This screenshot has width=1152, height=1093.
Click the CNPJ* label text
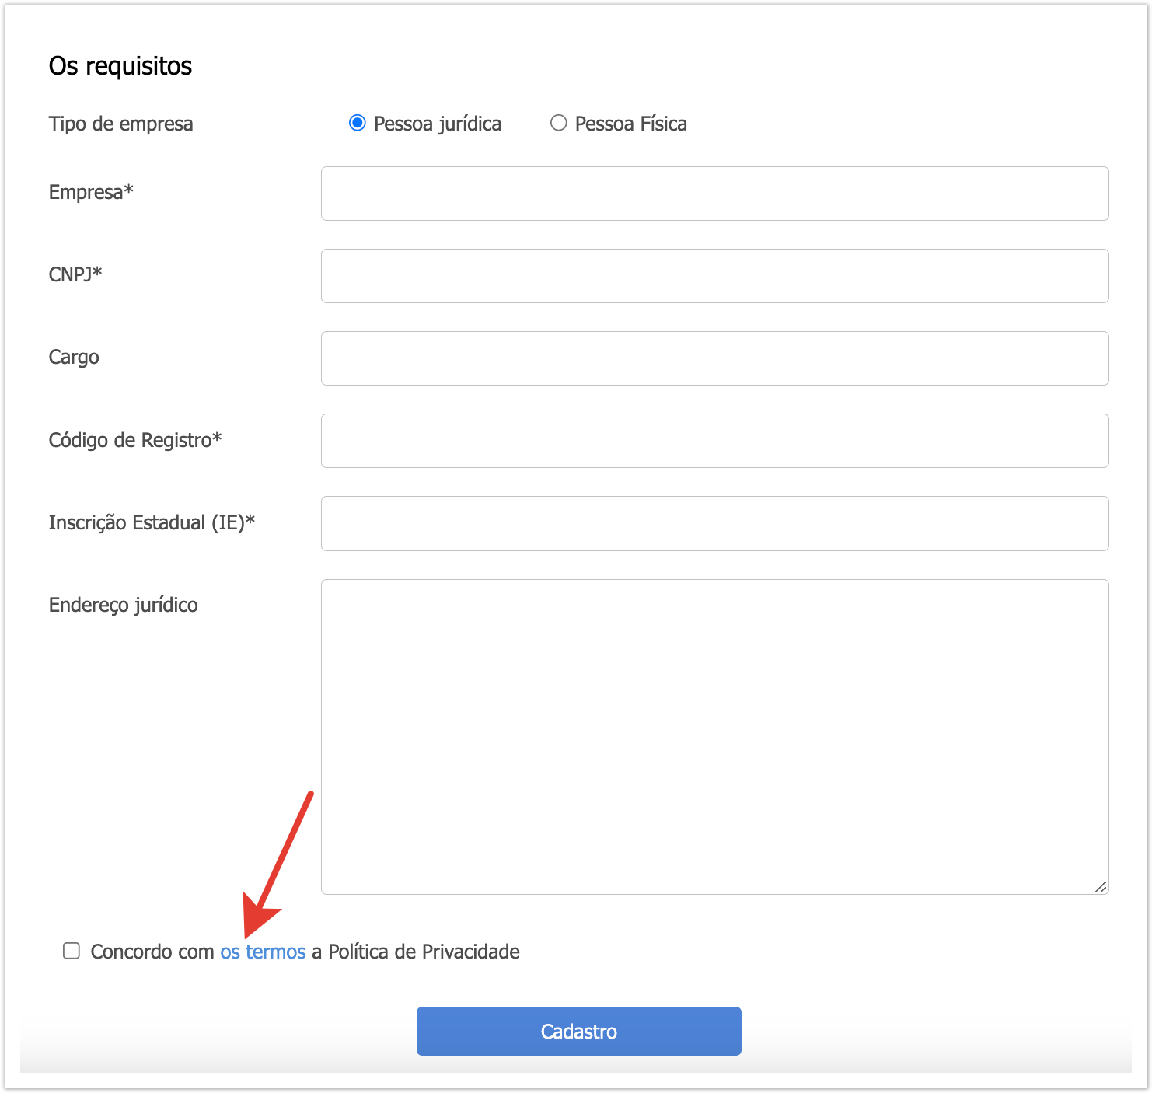point(75,274)
